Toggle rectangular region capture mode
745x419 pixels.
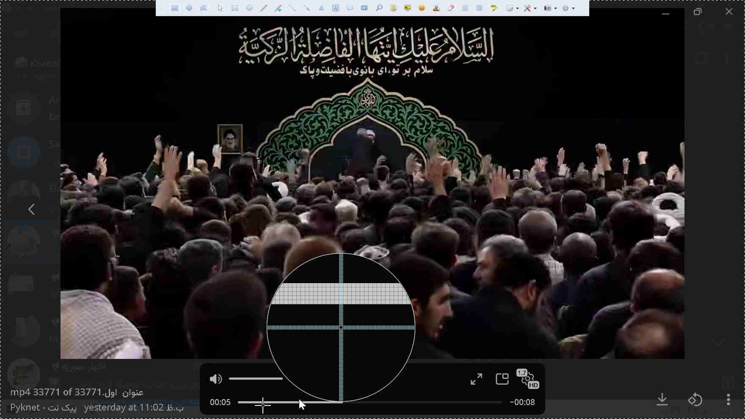pyautogui.click(x=175, y=8)
